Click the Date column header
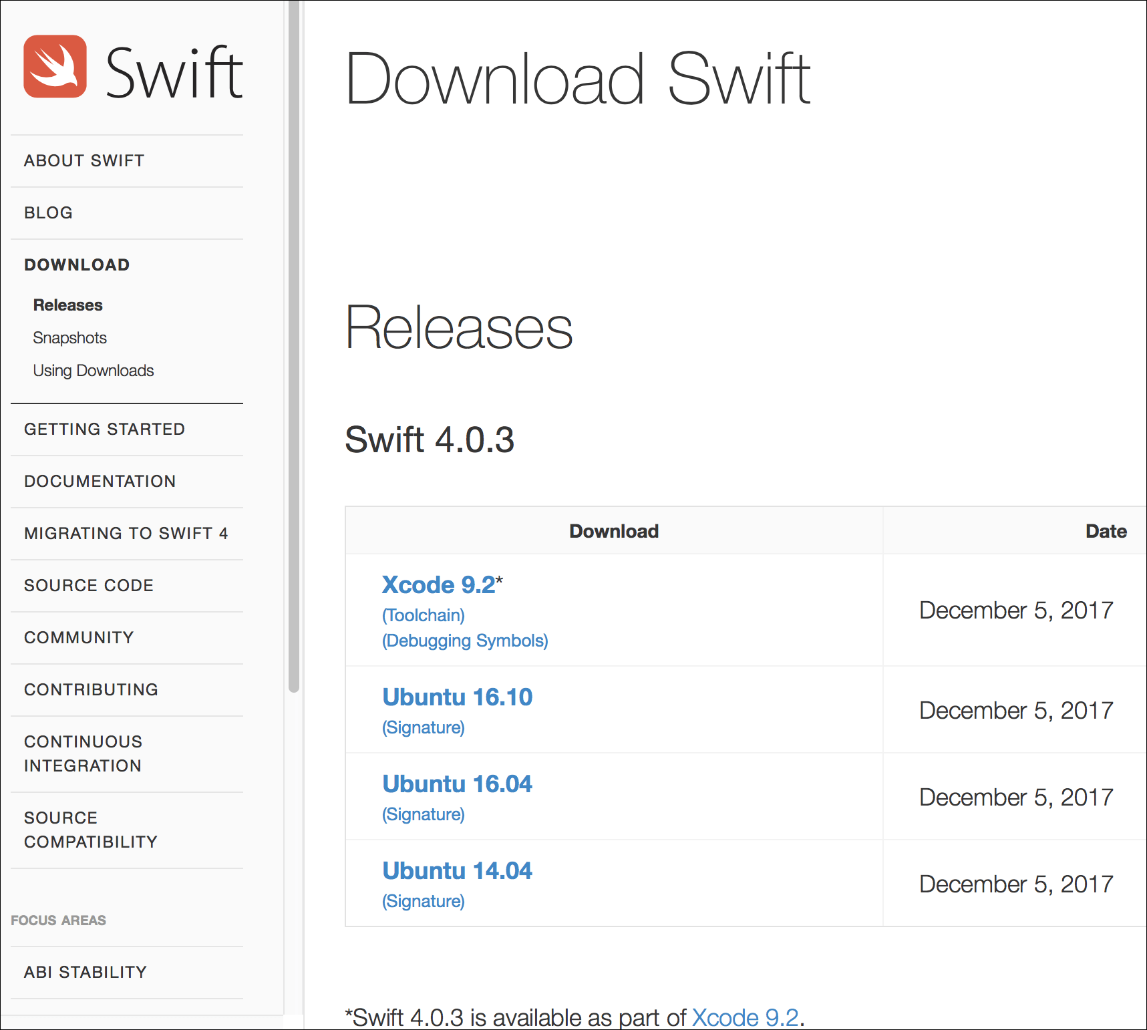 pyautogui.click(x=1106, y=532)
